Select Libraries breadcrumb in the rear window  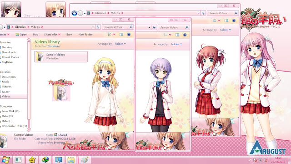click(100, 13)
